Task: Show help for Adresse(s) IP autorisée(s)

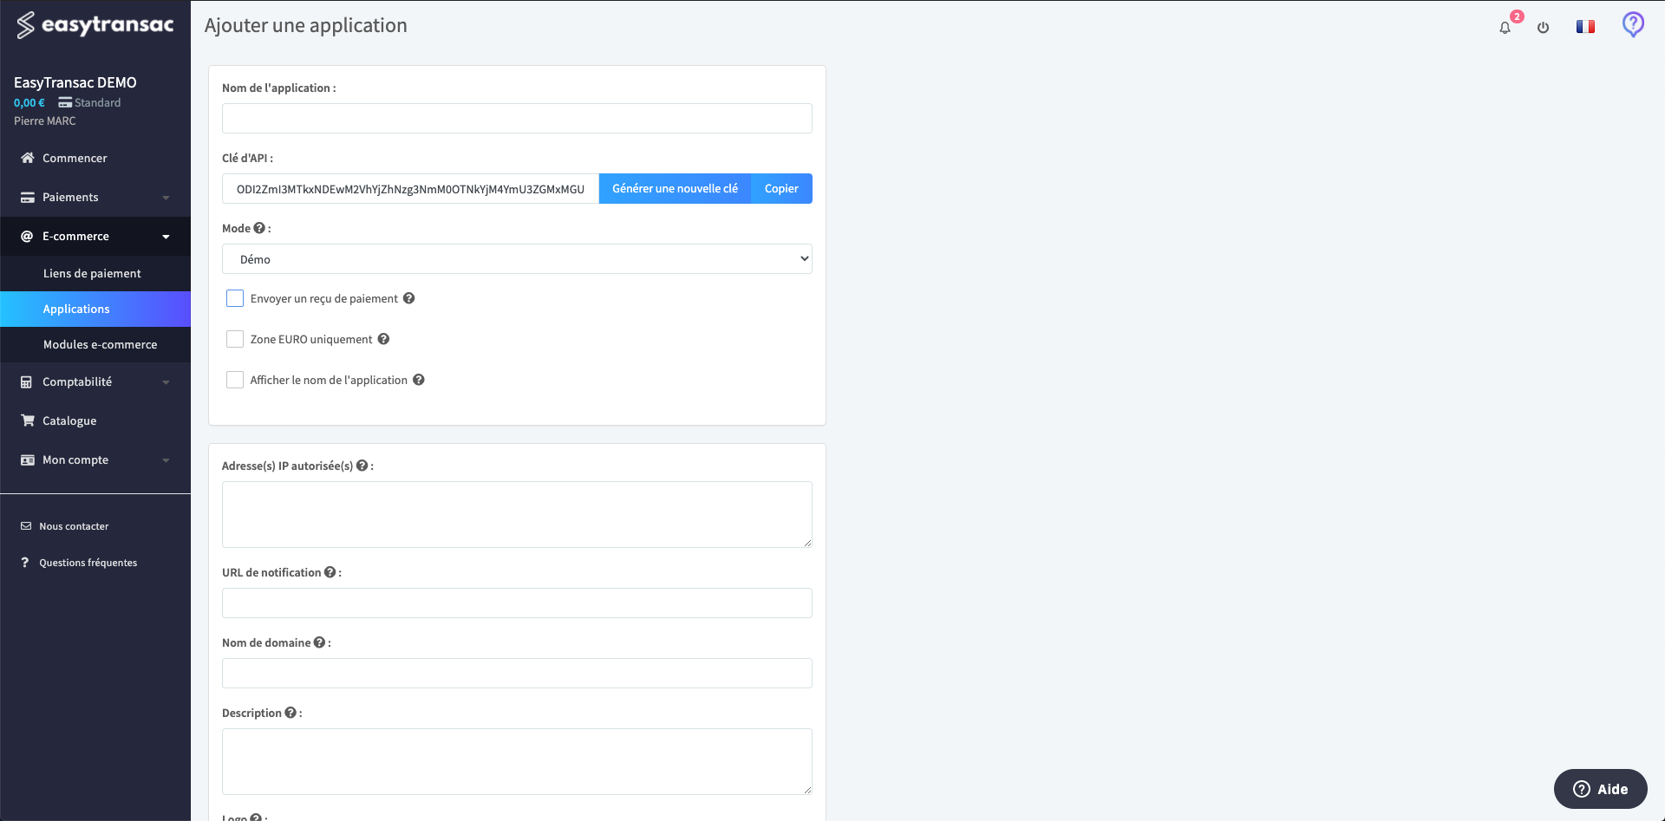Action: [x=362, y=466]
